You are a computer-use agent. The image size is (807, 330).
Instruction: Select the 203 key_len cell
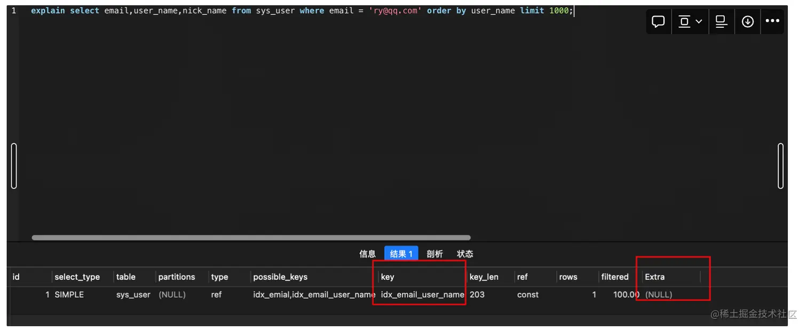tap(477, 294)
